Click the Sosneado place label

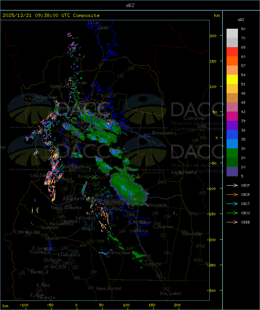[x=50, y=228]
